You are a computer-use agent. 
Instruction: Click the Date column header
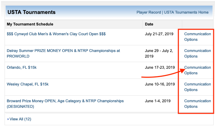tap(149, 24)
